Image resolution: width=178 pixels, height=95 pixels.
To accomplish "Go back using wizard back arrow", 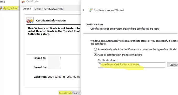I will [84, 10].
